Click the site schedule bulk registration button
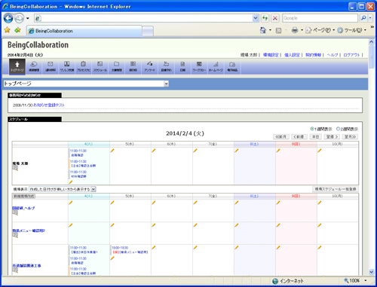 click(336, 189)
